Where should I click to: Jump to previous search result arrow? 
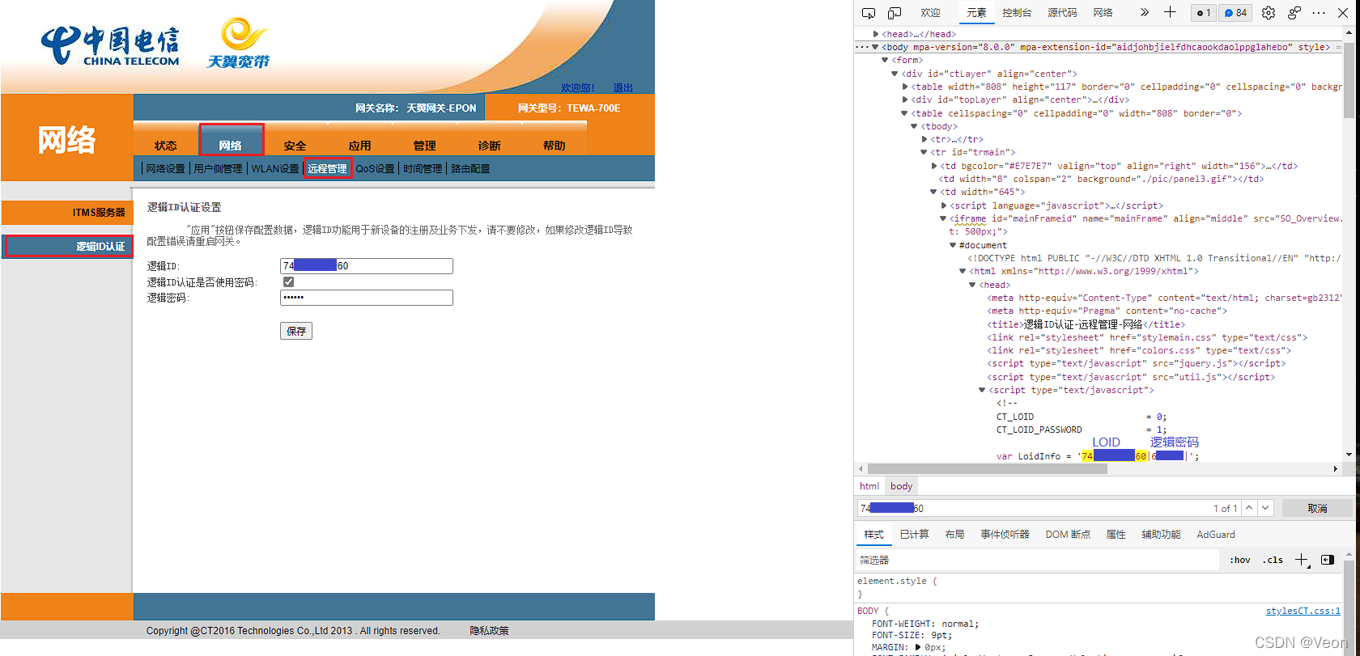click(x=1249, y=508)
